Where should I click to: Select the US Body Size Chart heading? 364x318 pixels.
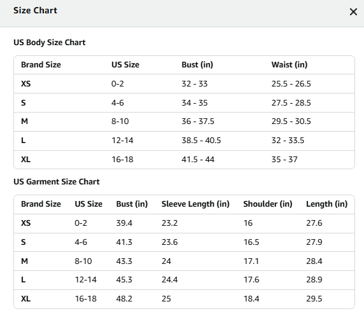[x=50, y=43]
